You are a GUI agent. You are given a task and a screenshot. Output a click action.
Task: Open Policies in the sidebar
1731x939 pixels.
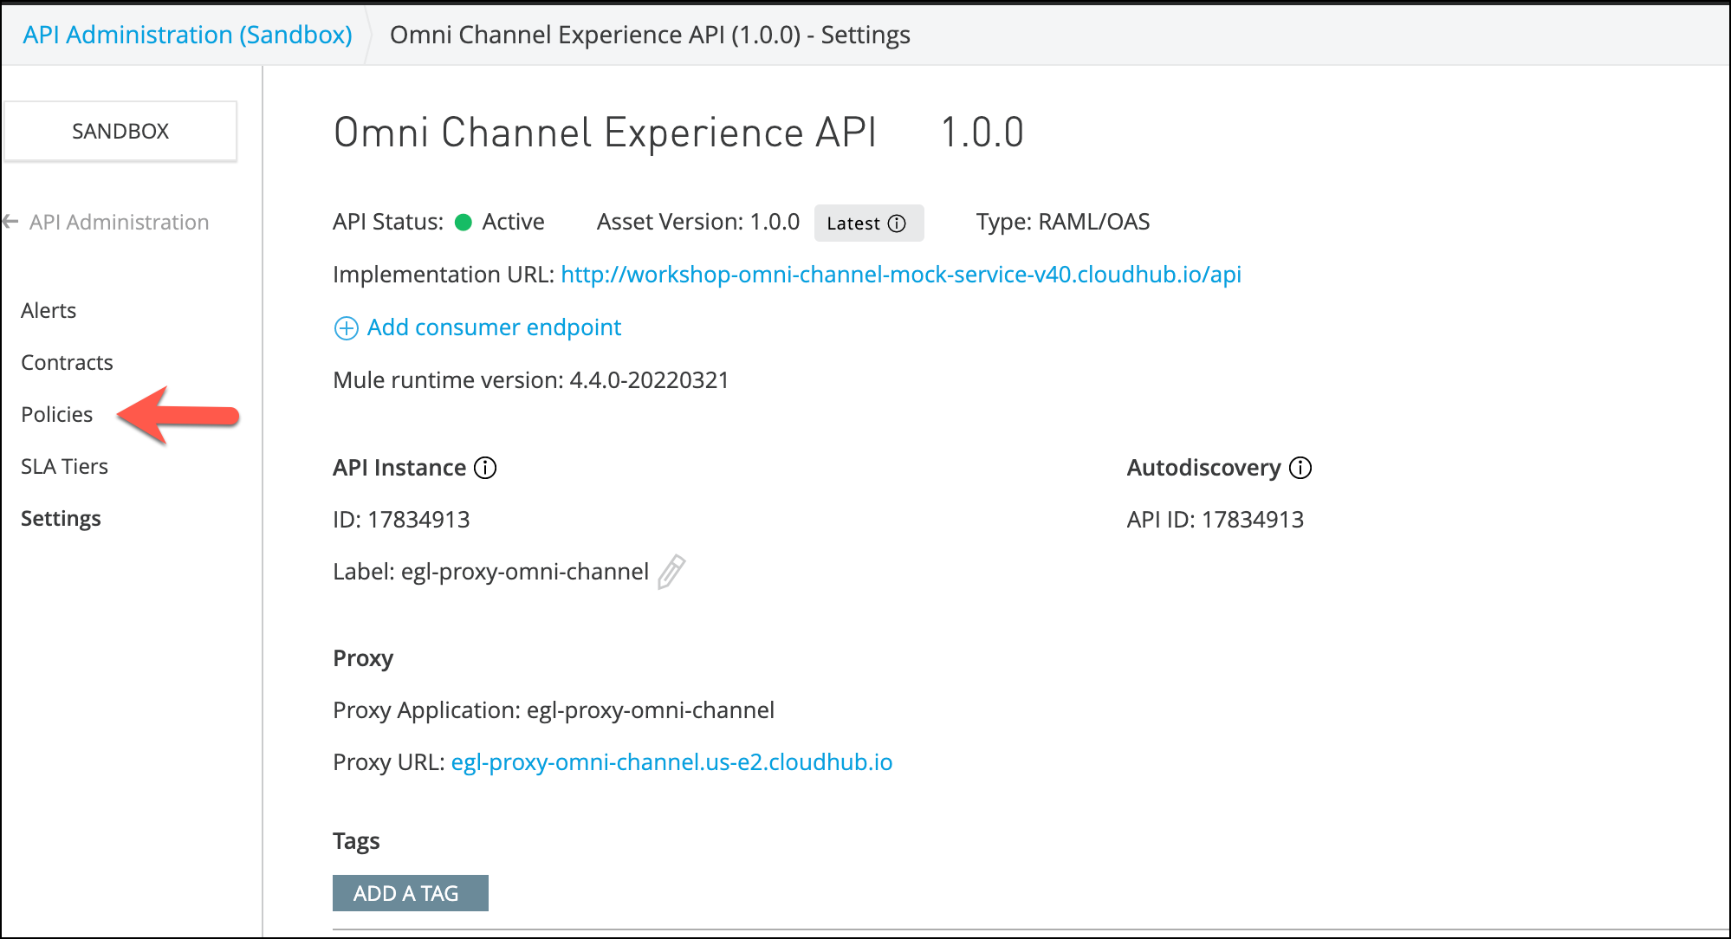pos(56,414)
